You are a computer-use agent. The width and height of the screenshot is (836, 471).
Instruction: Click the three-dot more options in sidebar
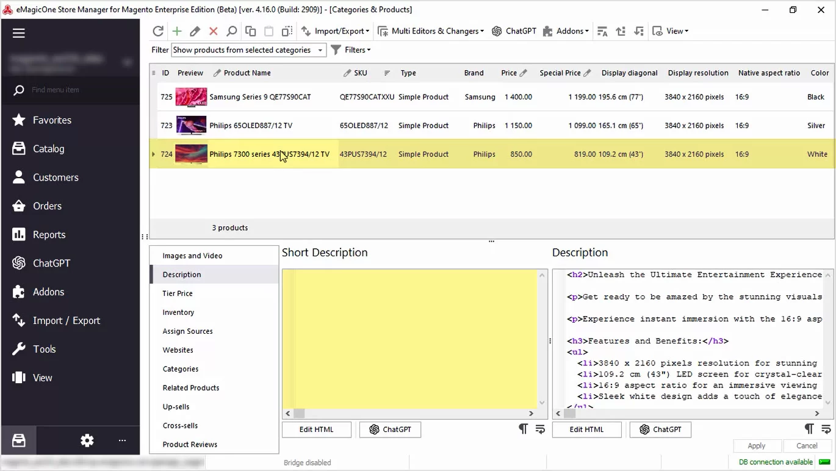click(x=122, y=440)
